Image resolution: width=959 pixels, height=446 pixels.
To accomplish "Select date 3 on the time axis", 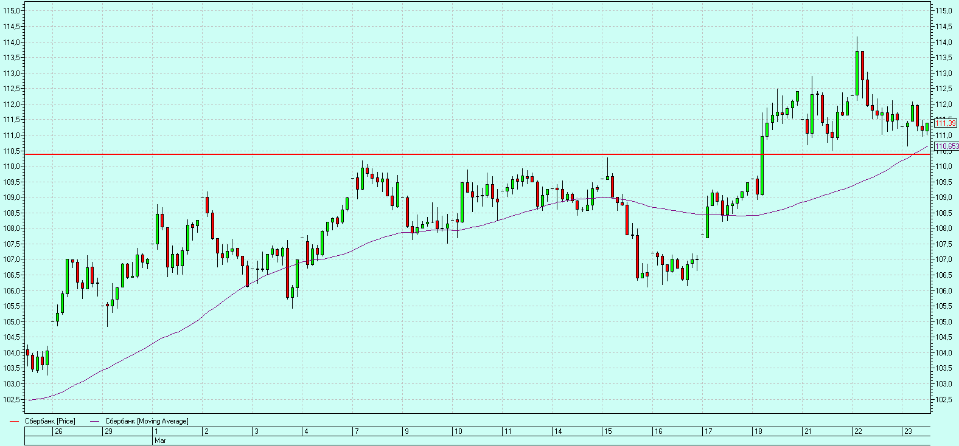I will click(x=256, y=431).
